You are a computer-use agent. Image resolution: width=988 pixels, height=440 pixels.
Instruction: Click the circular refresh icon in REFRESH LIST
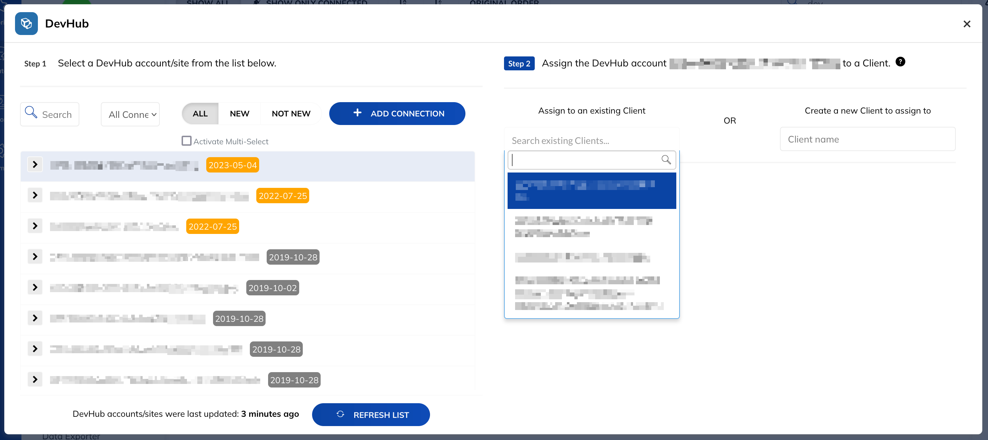coord(341,414)
